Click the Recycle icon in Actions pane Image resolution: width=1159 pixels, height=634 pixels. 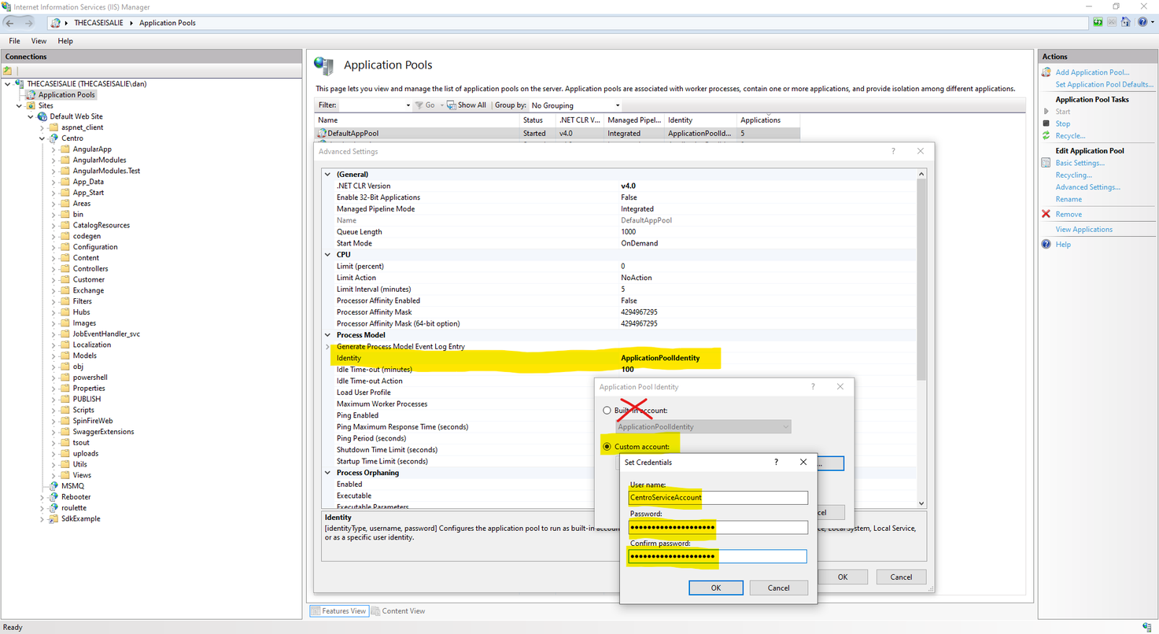(1046, 136)
